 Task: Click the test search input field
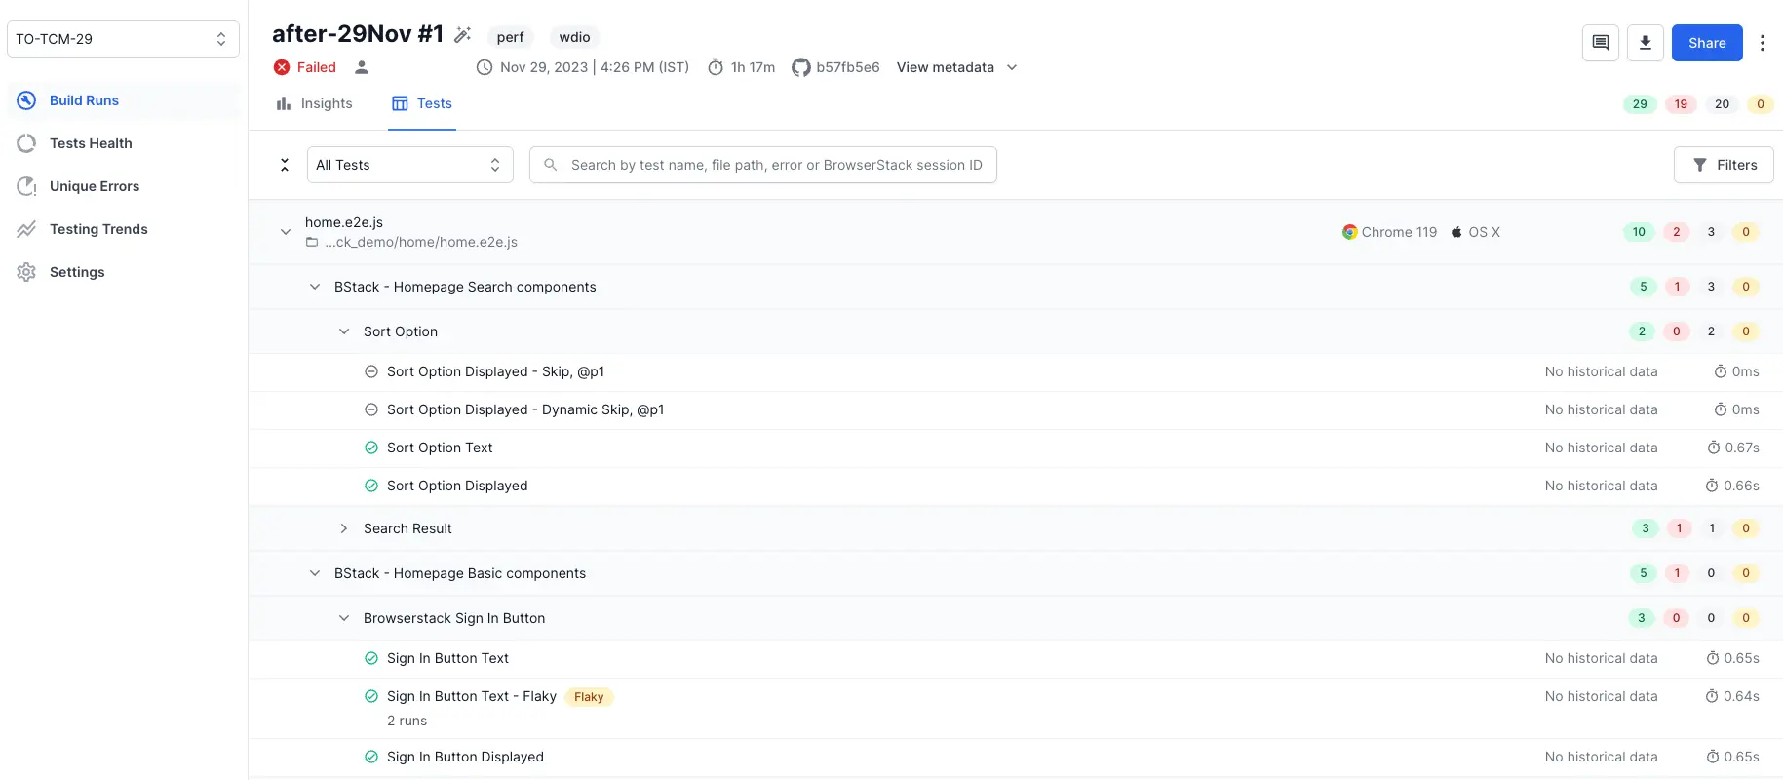click(x=775, y=165)
